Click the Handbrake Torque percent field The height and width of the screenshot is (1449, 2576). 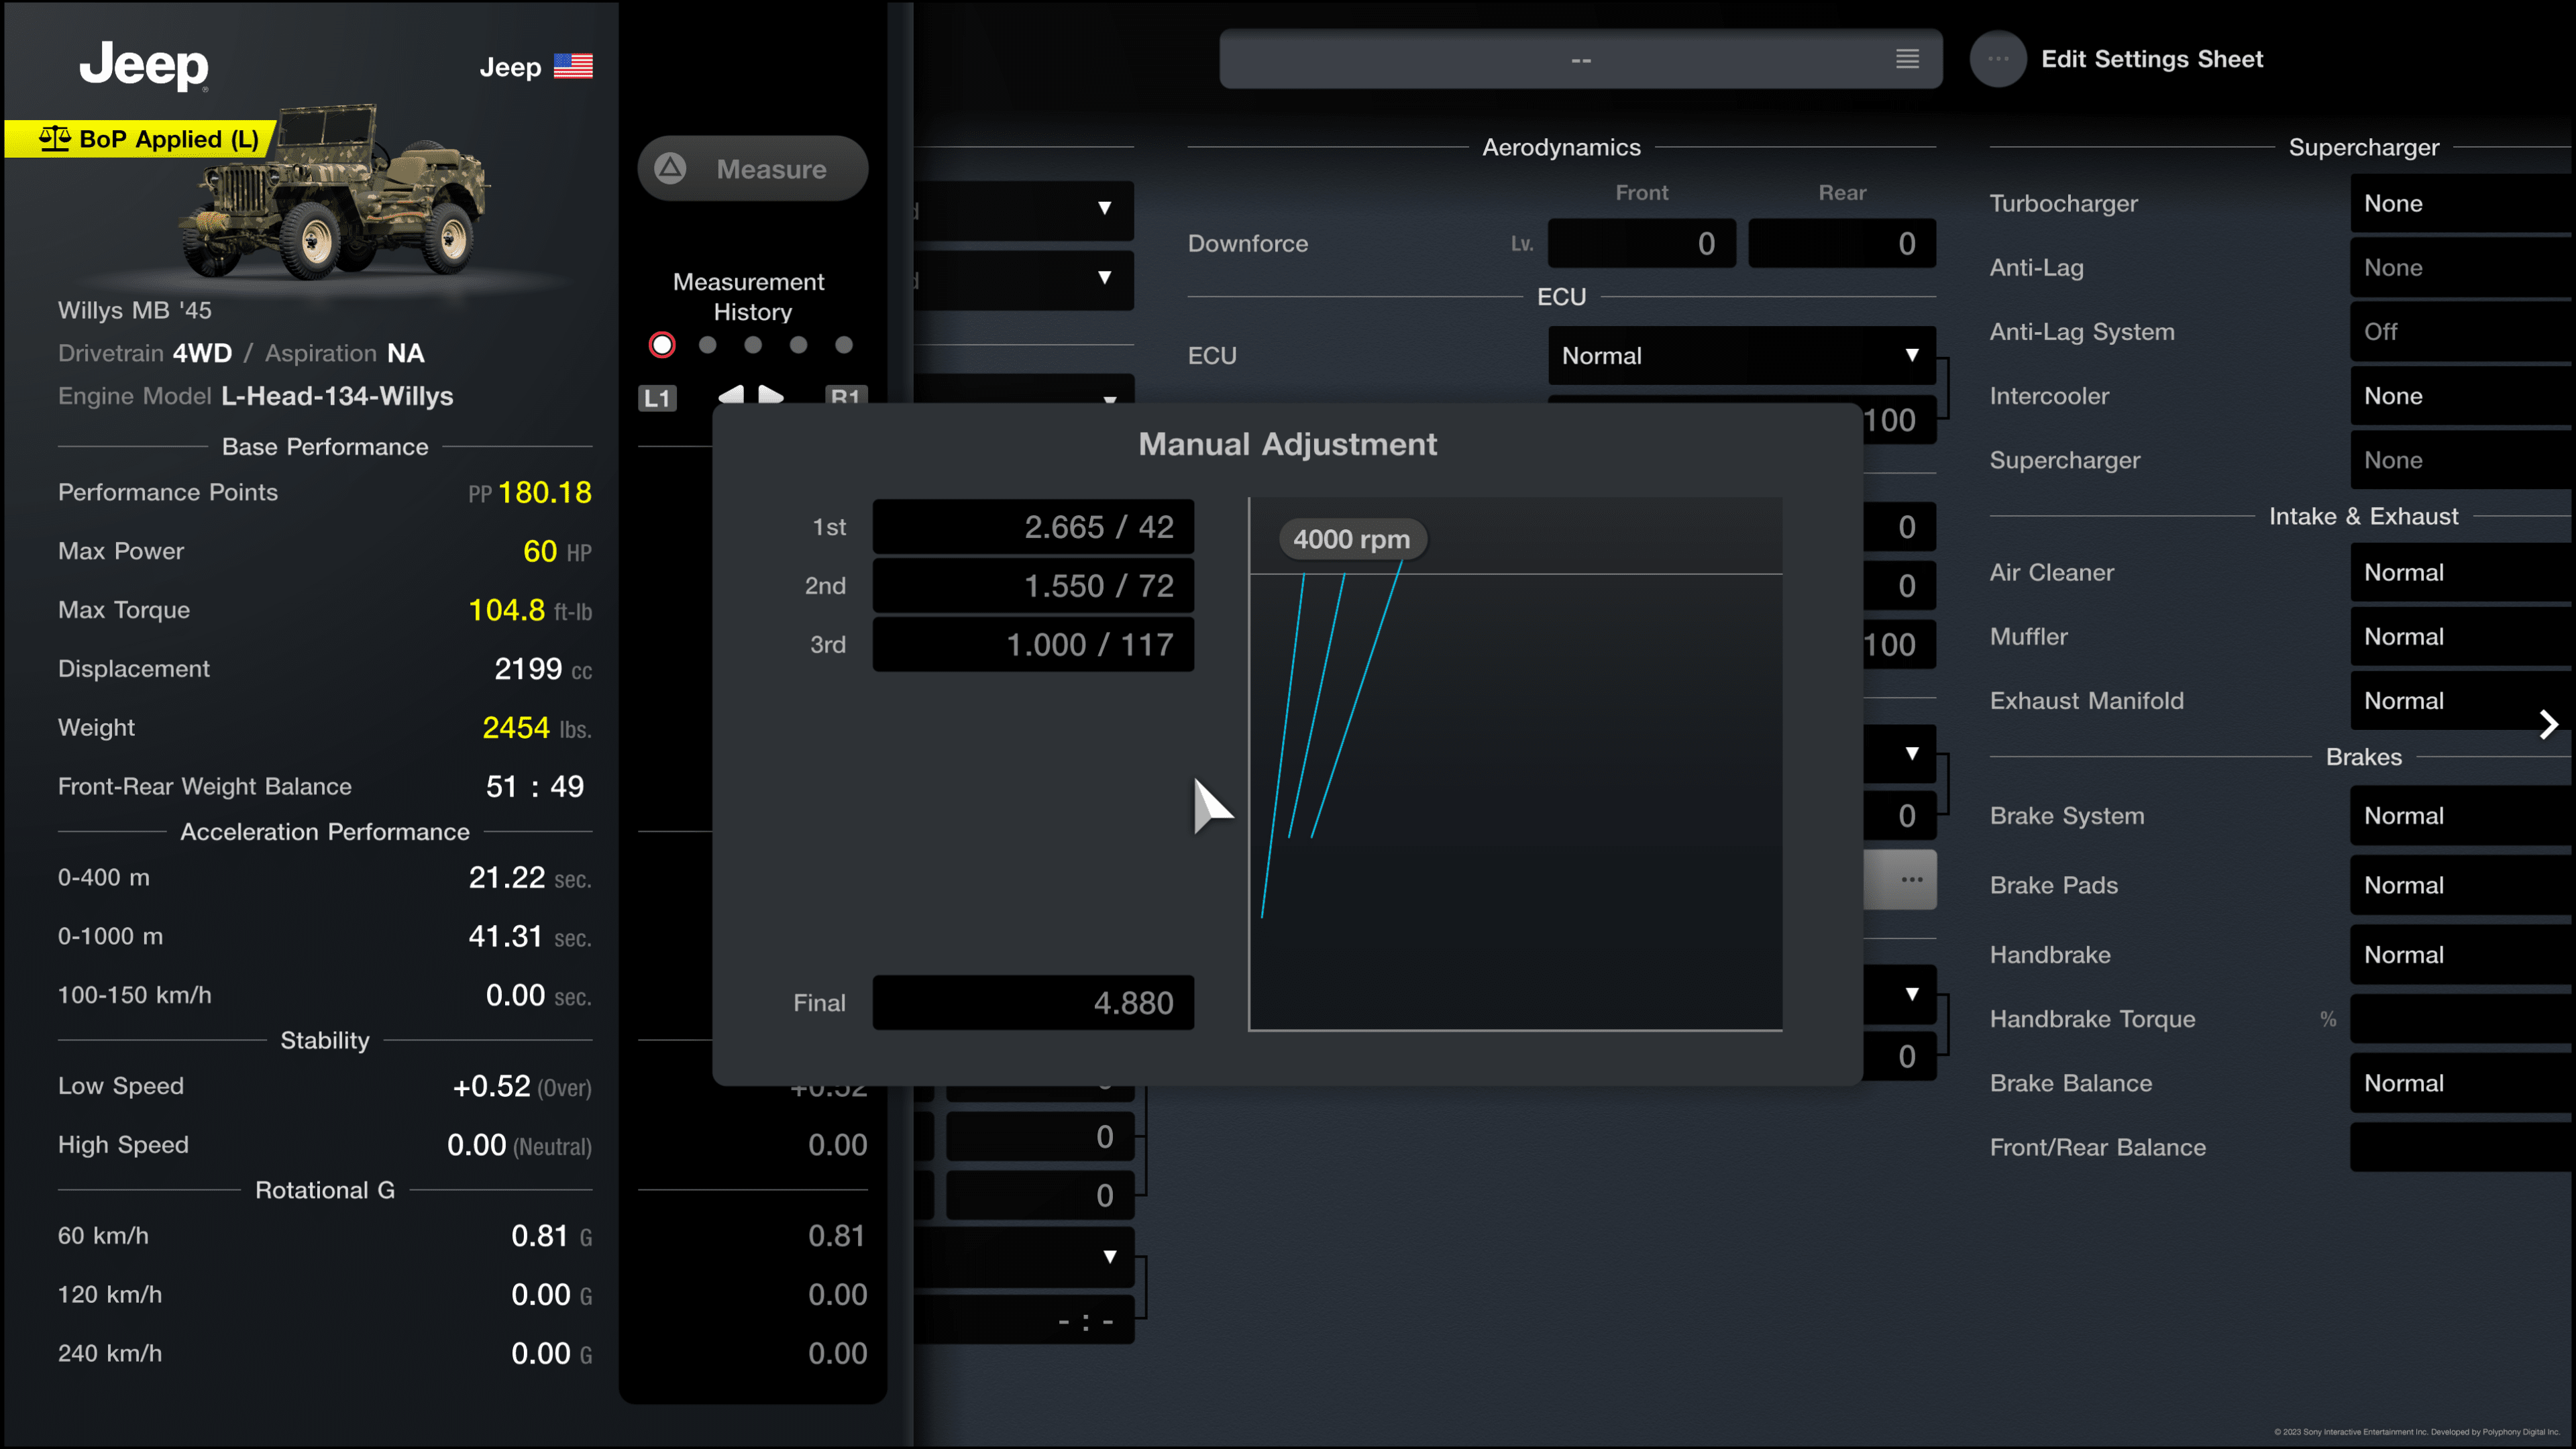2462,1019
